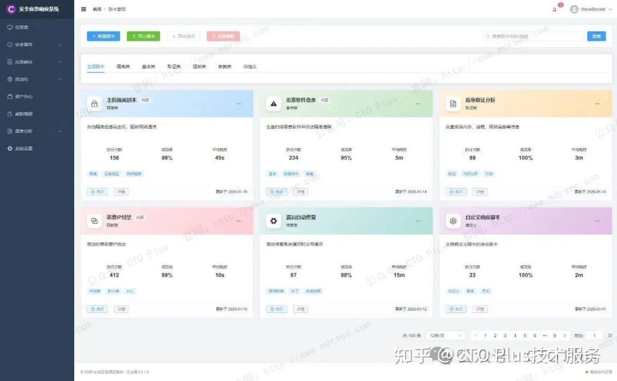
Task: Switch to the 隔离类 tab
Action: click(123, 66)
